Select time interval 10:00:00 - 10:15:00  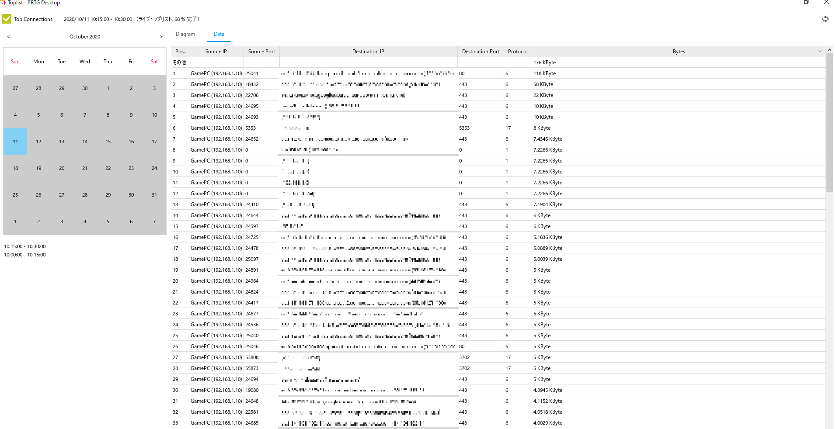point(25,255)
